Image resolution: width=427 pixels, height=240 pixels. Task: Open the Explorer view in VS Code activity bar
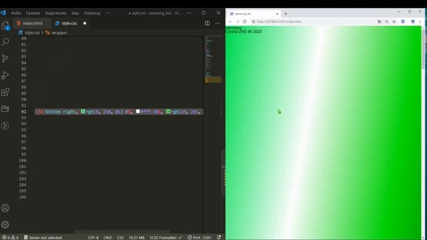coord(5,26)
